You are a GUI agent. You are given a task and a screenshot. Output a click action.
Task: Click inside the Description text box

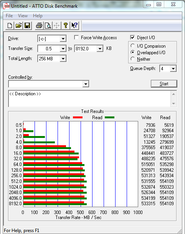pyautogui.click(x=89, y=99)
